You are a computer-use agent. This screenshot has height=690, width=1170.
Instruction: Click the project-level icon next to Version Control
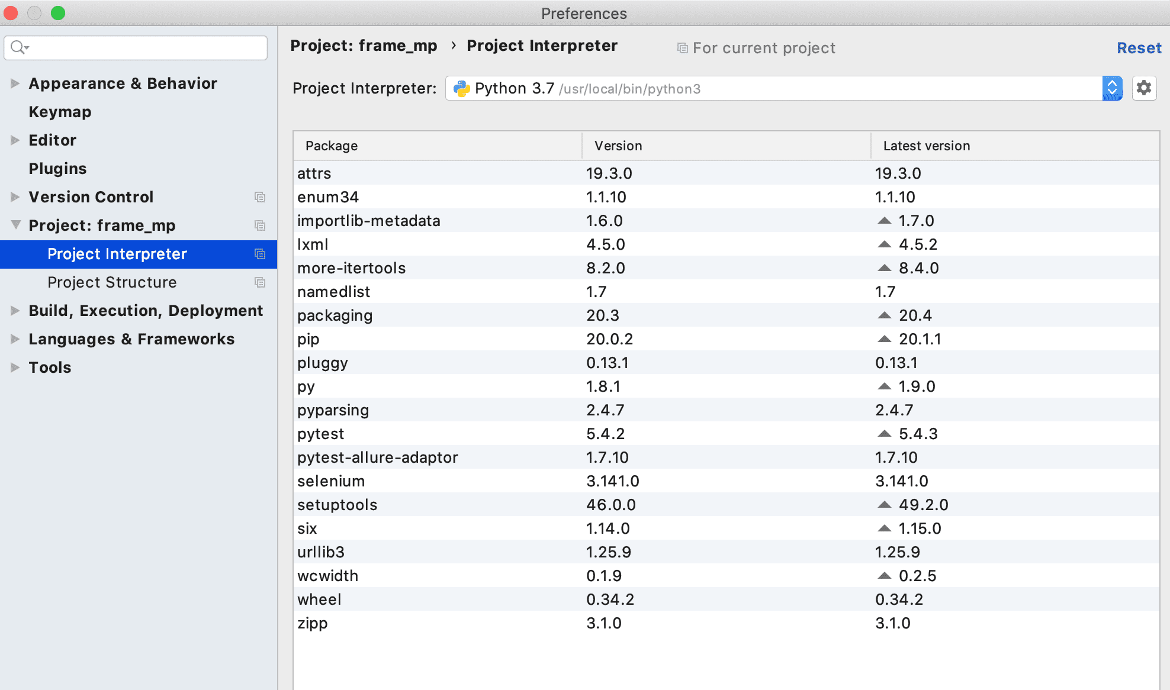259,197
